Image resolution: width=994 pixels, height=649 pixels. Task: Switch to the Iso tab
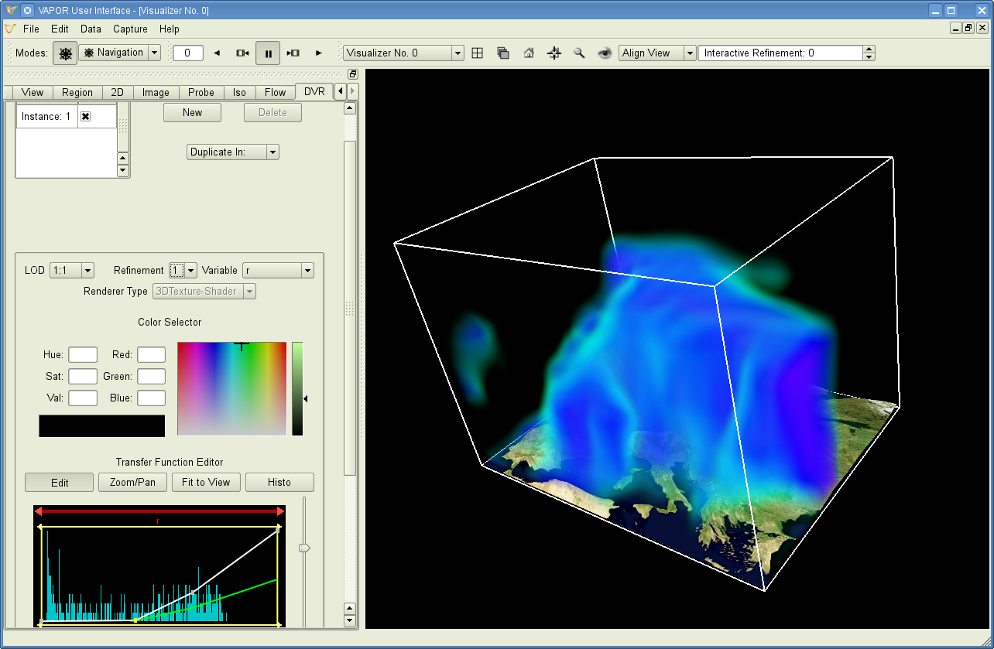coord(239,92)
